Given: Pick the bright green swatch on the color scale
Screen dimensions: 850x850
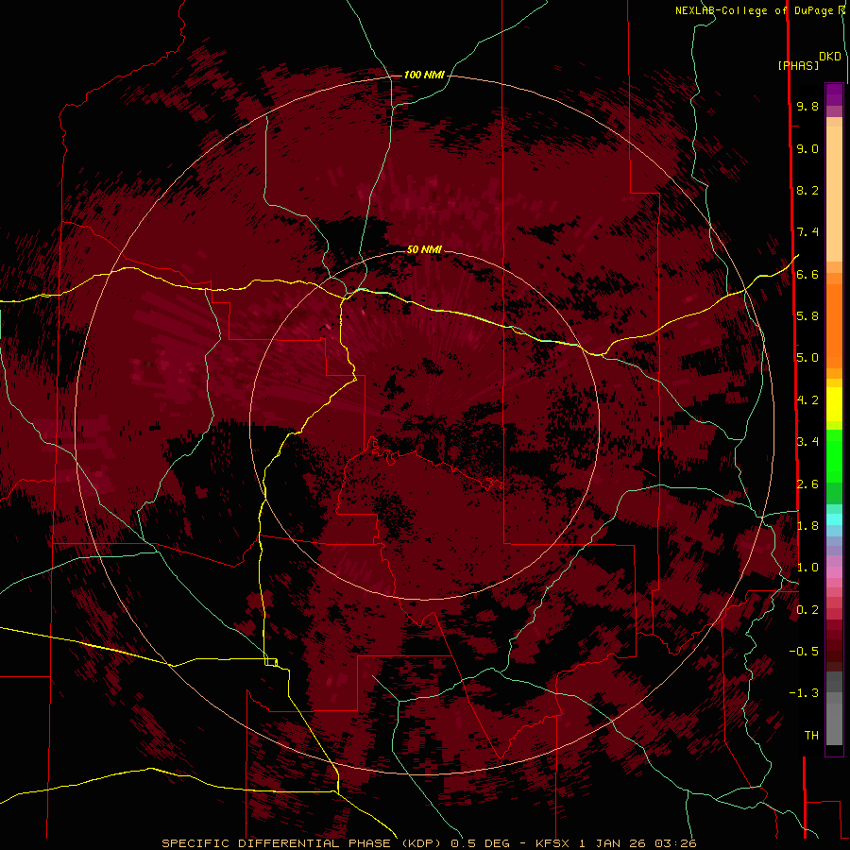Looking at the screenshot, I should [834, 456].
